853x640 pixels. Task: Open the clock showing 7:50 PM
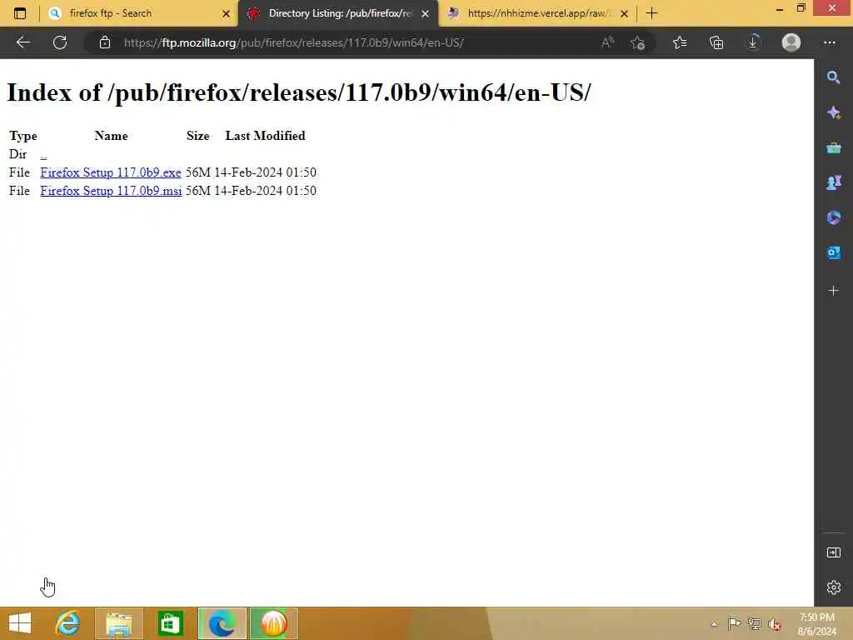817,624
